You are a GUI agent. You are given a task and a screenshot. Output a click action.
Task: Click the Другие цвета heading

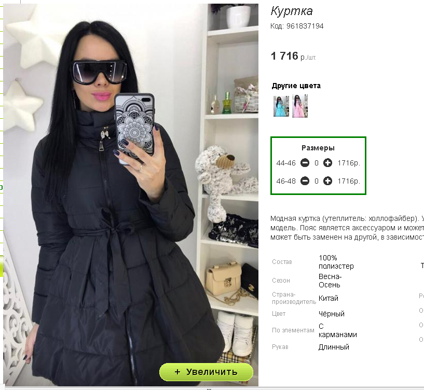click(x=296, y=86)
